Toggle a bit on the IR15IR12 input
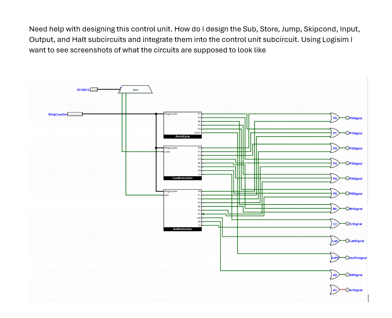This screenshot has width=392, height=318. [x=93, y=90]
